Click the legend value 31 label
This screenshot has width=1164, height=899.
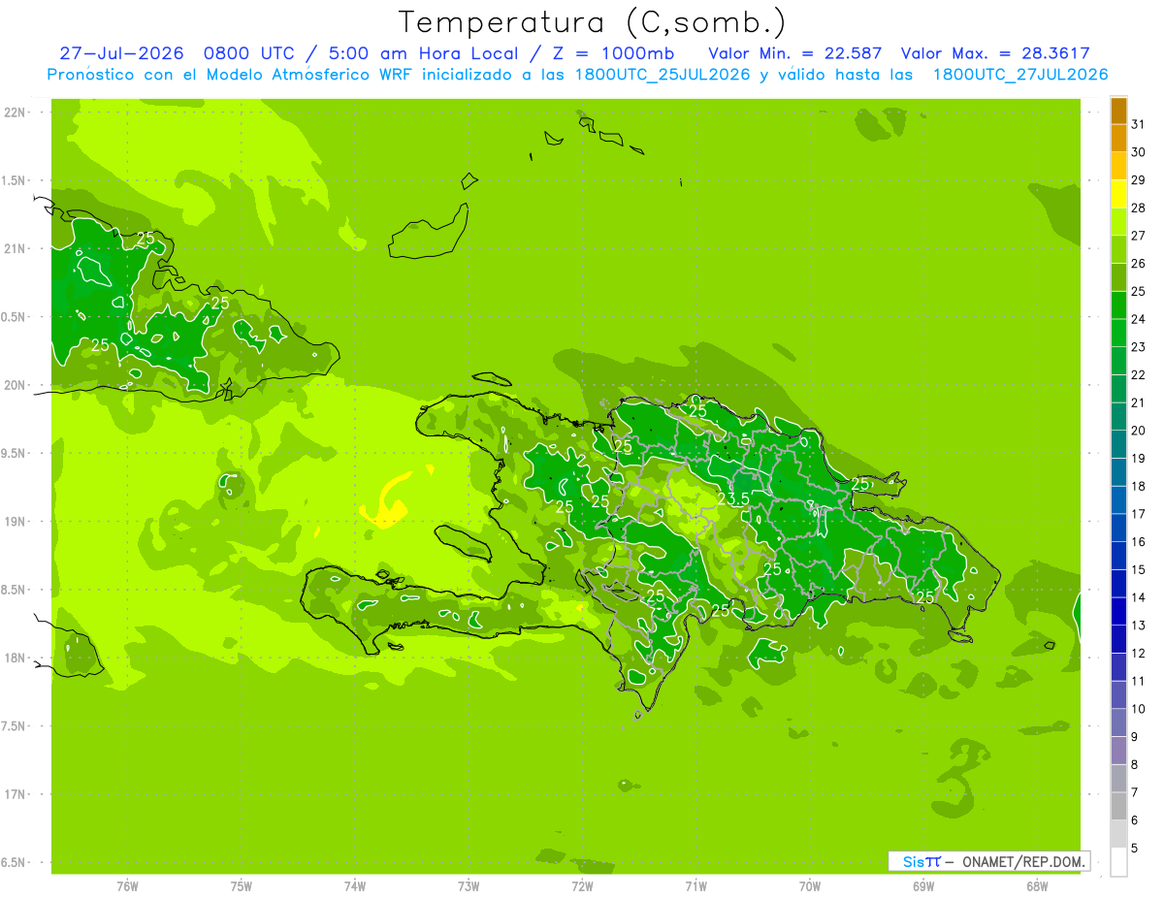[1138, 124]
